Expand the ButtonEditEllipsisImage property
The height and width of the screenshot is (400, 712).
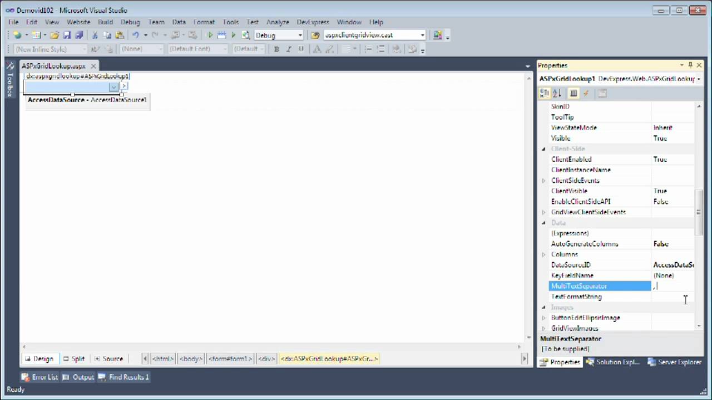coord(543,318)
